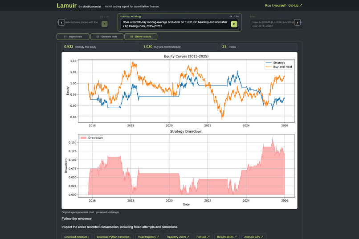Click the 'Original agent-generated chart' caption
The height and width of the screenshot is (239, 359).
90,212
